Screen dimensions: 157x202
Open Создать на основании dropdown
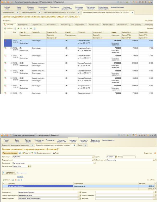pyautogui.click(x=44, y=153)
